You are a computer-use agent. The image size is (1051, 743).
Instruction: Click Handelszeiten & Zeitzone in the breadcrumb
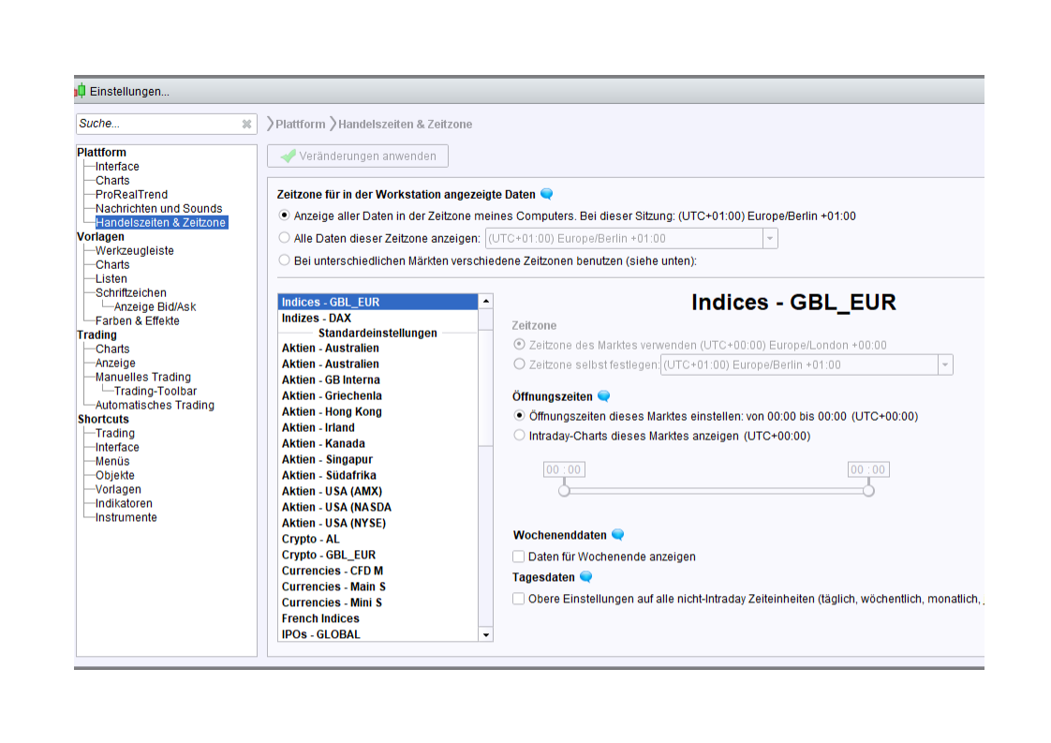(x=405, y=124)
